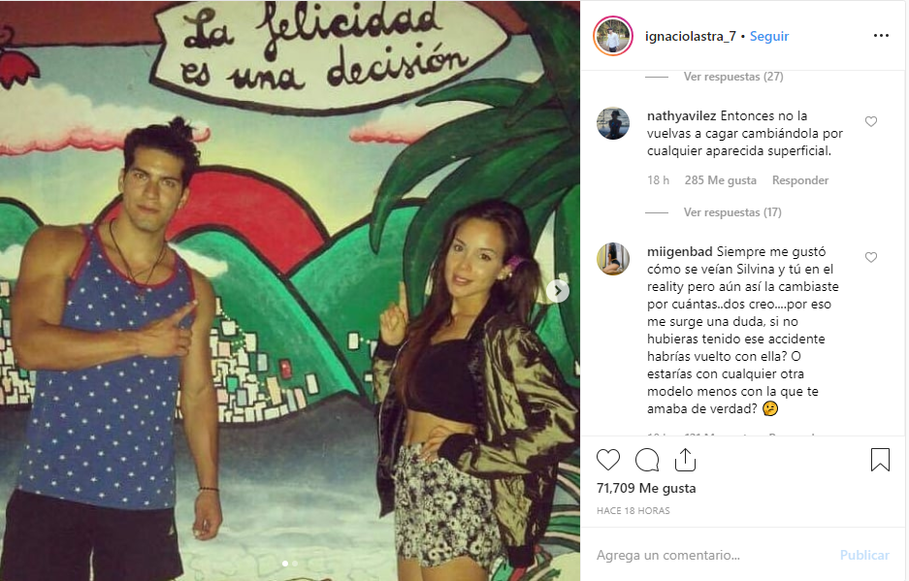909x581 pixels.
Task: Open the 71,709 Me gusta count
Action: [x=646, y=488]
